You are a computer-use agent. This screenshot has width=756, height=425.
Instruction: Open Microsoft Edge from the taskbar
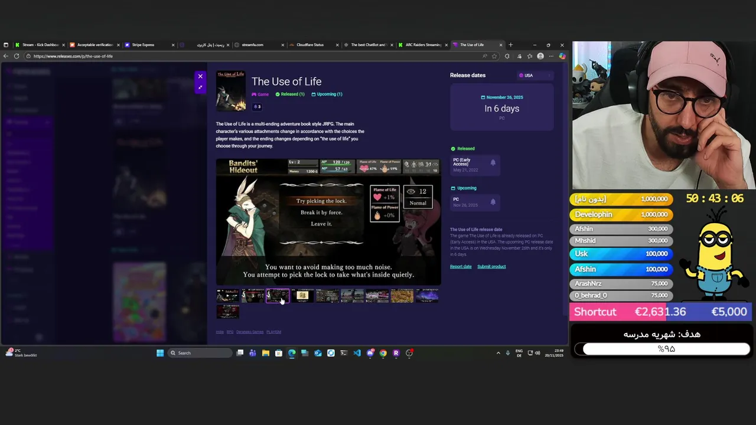292,353
